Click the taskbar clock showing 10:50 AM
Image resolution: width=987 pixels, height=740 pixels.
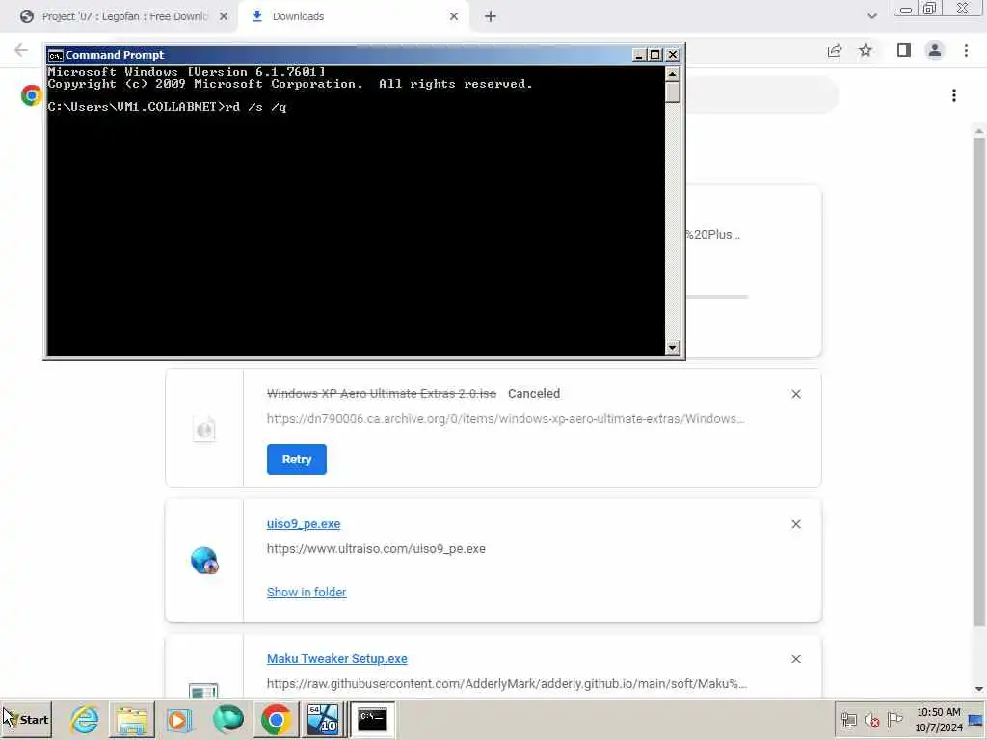pyautogui.click(x=939, y=720)
